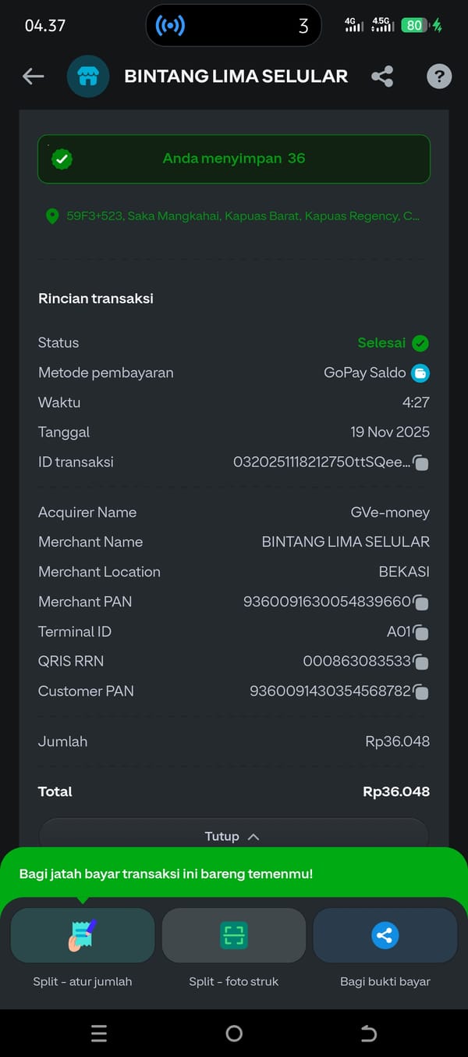Open the help question mark icon

tap(439, 76)
